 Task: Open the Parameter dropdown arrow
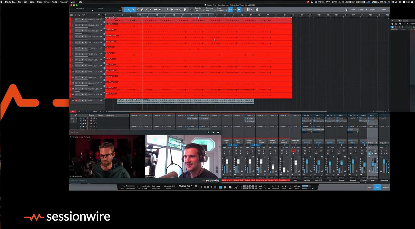92,11
